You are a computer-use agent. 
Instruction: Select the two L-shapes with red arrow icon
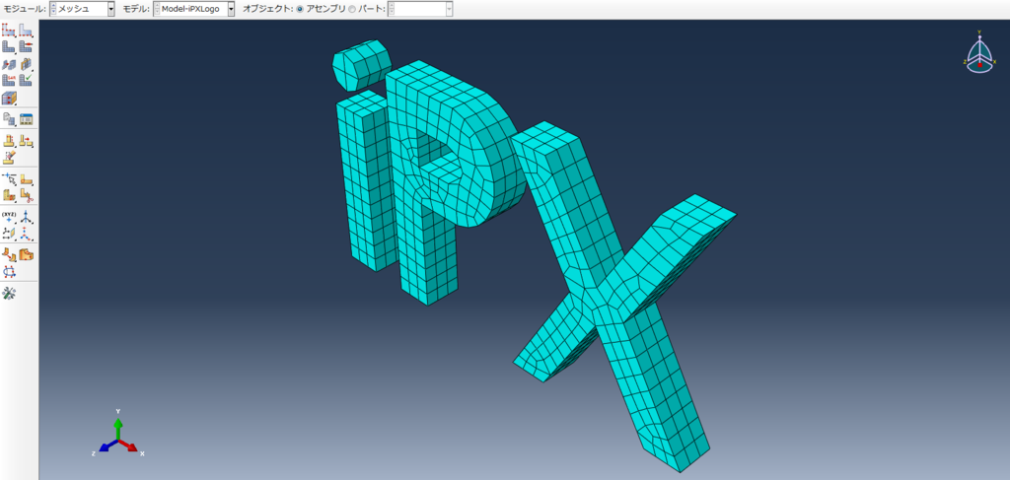[x=8, y=255]
